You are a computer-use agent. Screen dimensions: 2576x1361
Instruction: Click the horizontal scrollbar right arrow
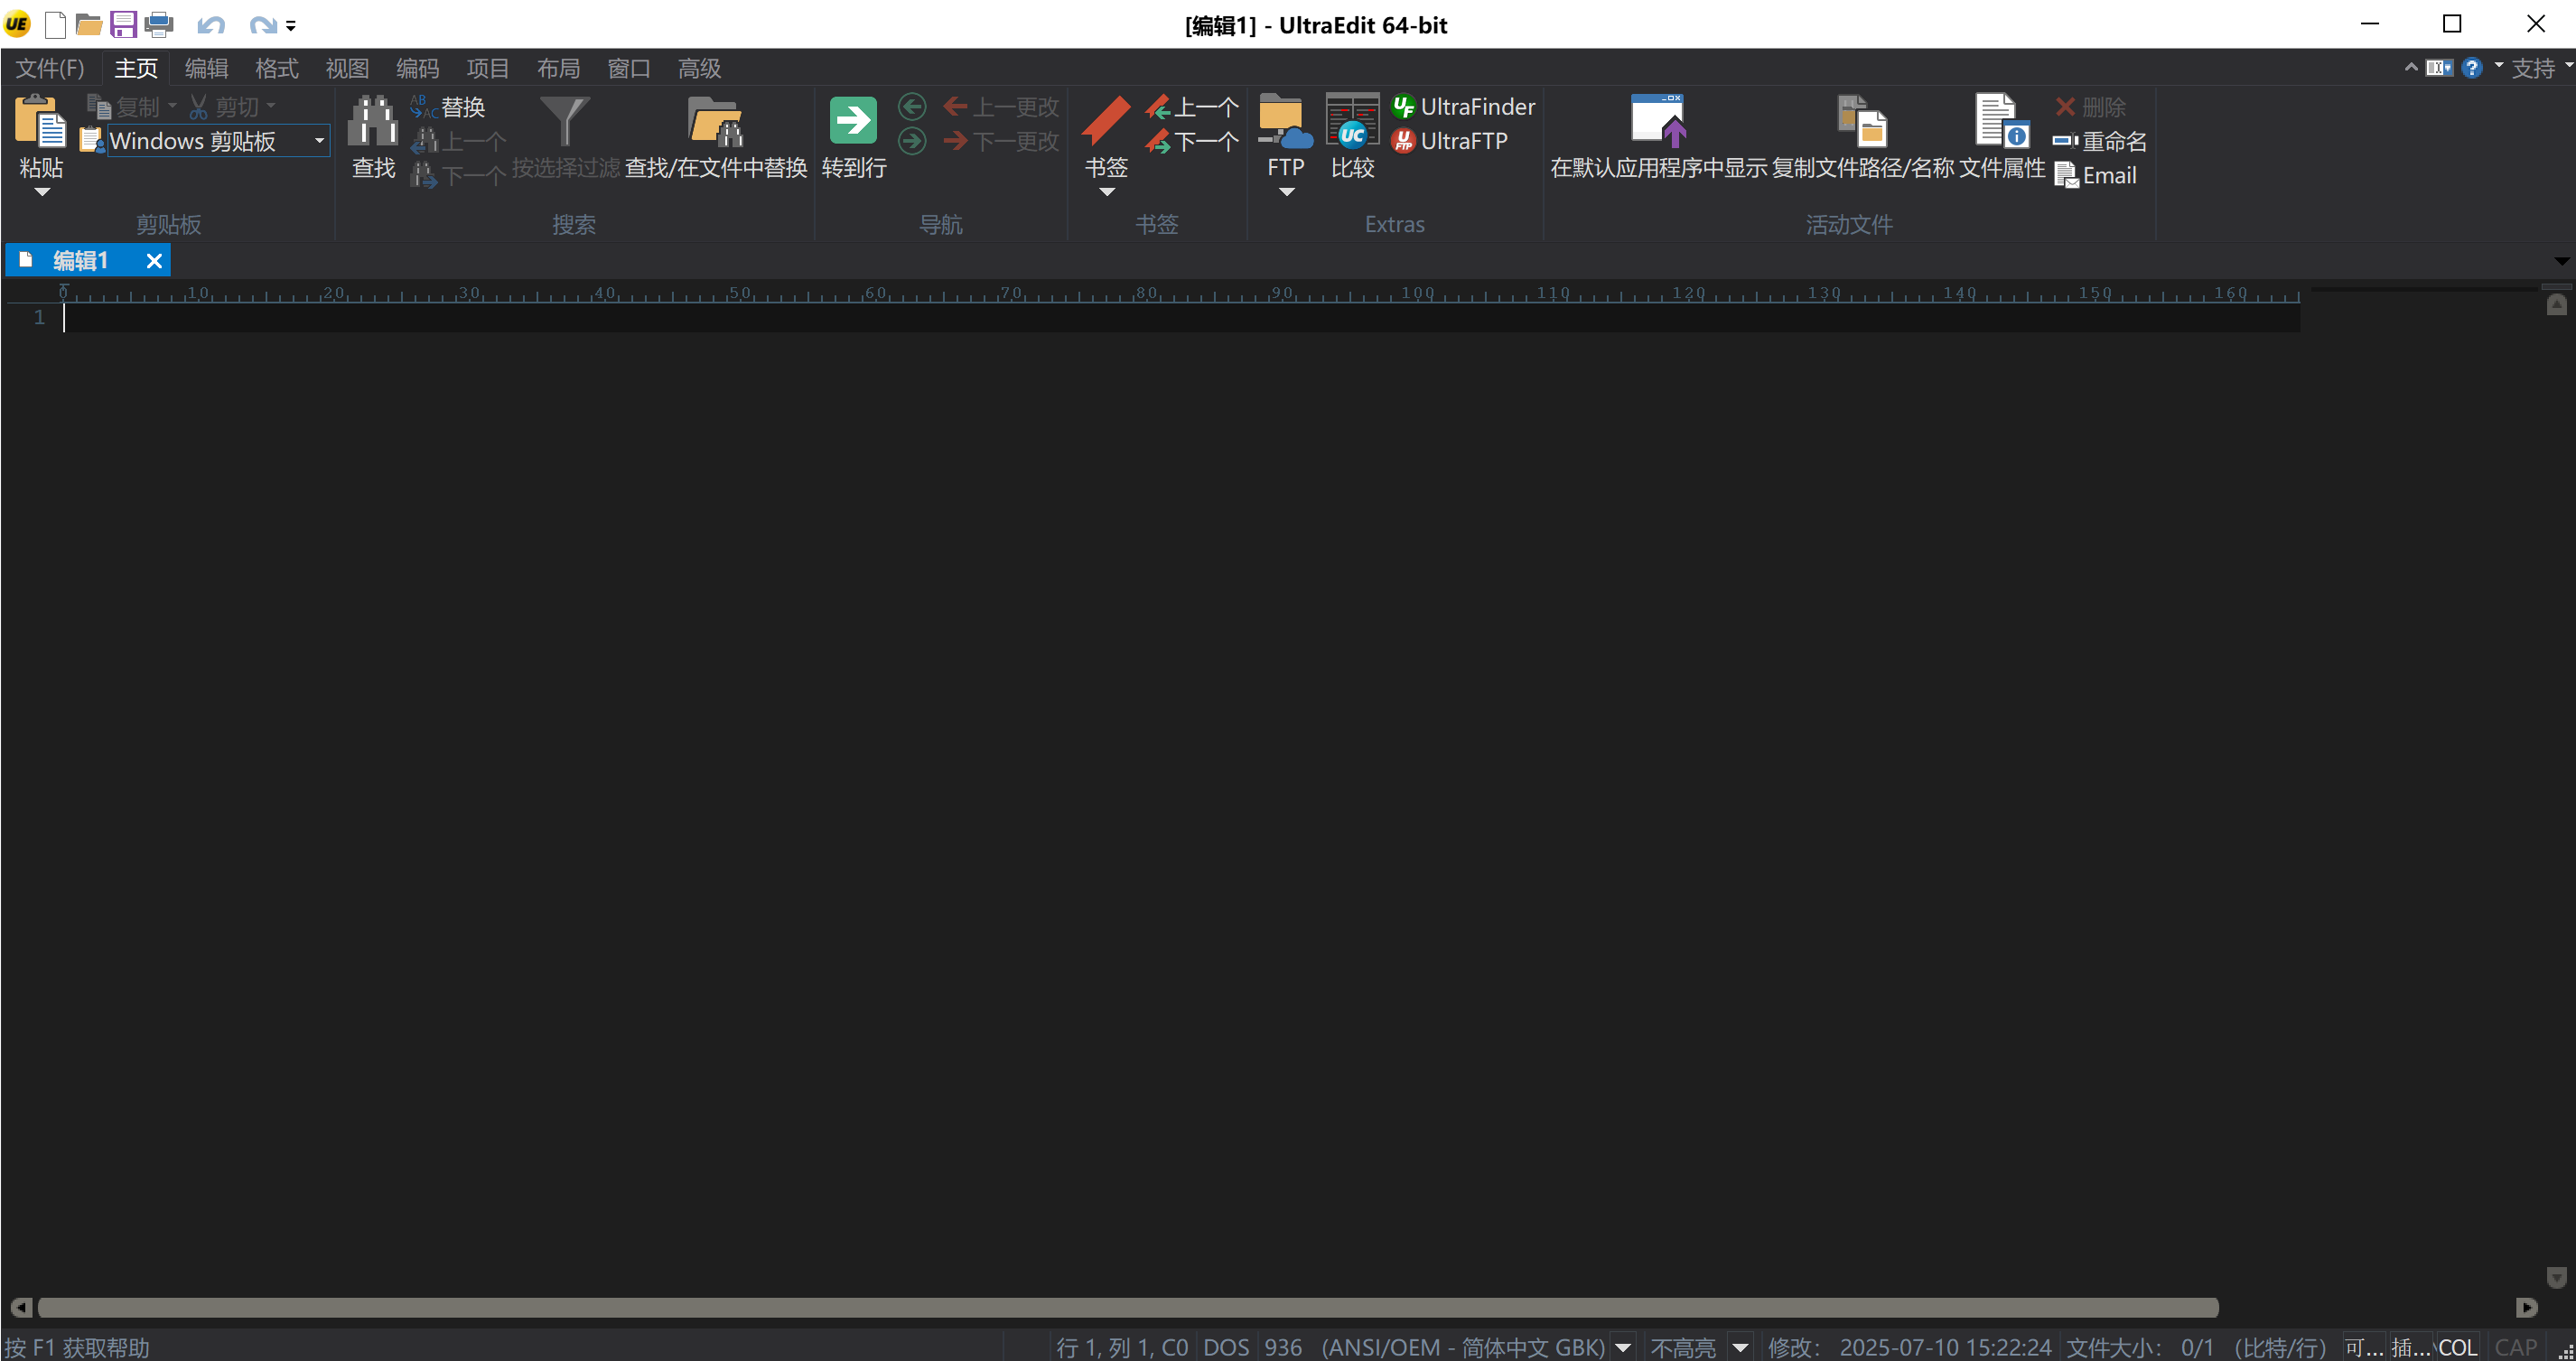[x=2527, y=1308]
